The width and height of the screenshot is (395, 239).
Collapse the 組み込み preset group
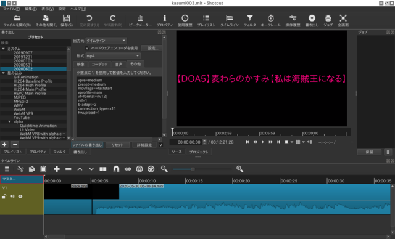pyautogui.click(x=3, y=73)
